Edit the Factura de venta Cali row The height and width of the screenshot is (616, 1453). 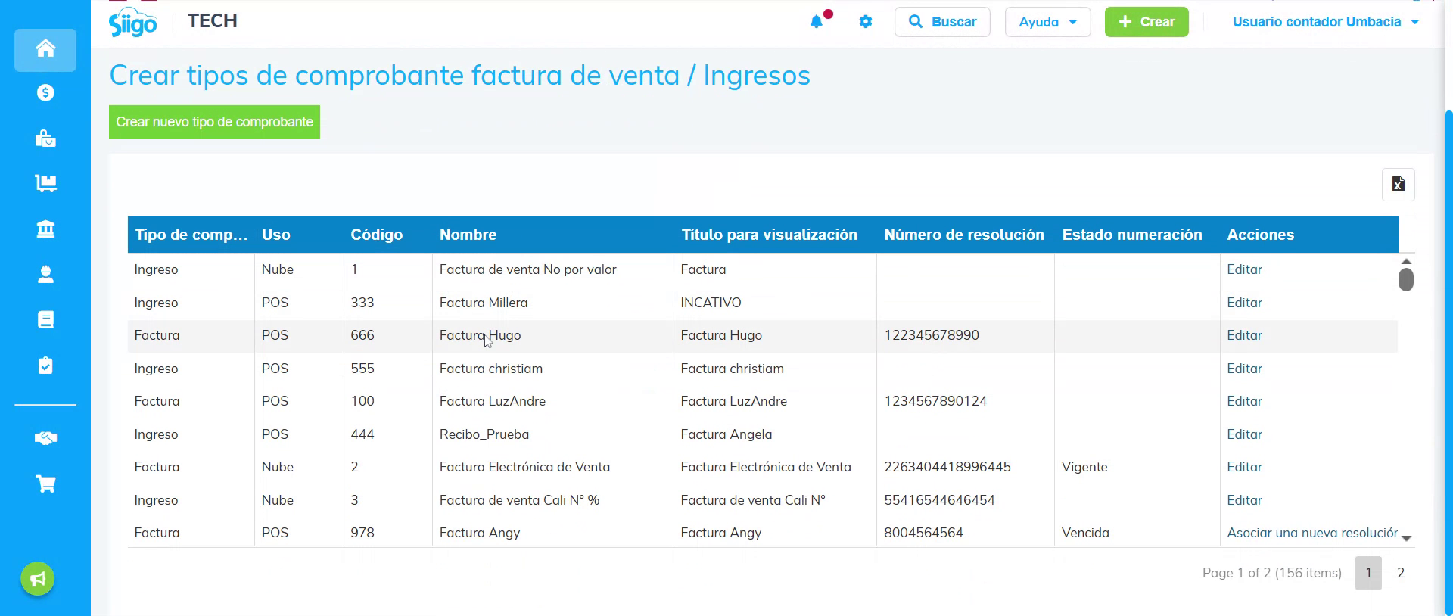[1244, 500]
